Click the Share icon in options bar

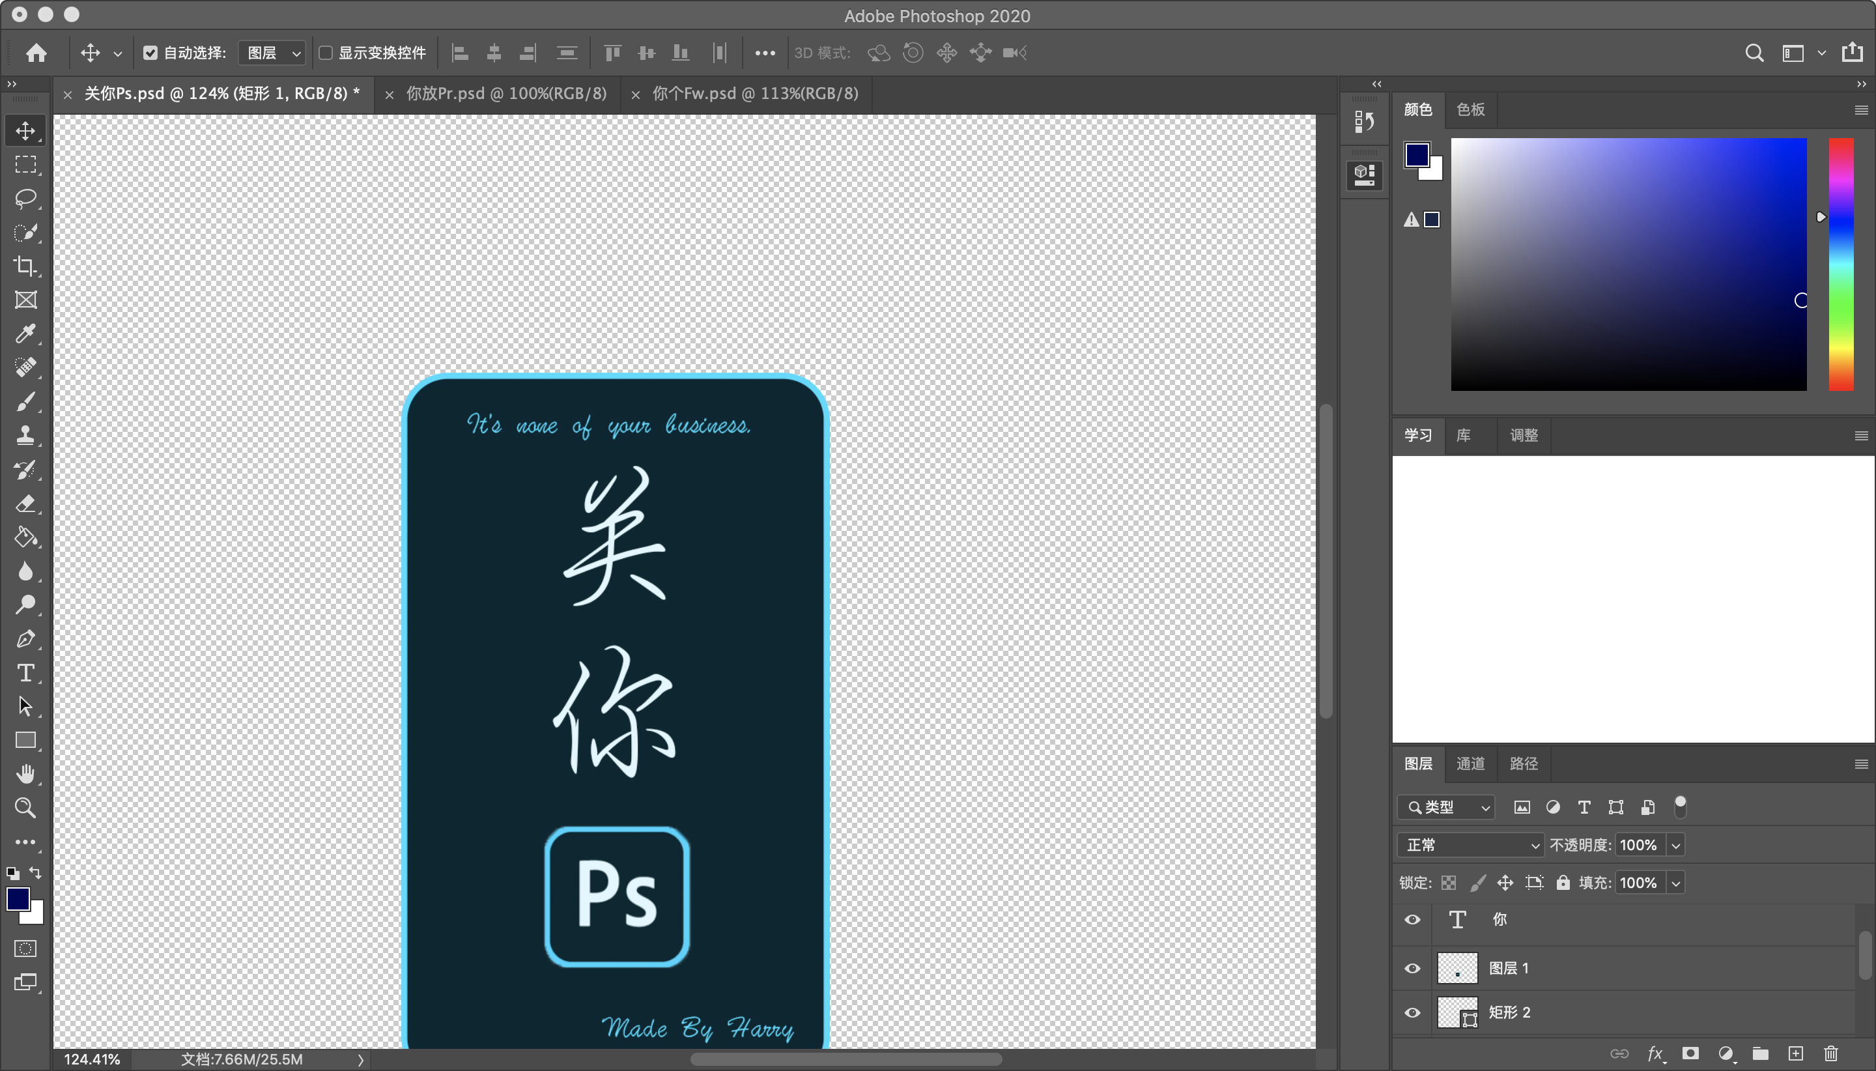click(x=1852, y=52)
